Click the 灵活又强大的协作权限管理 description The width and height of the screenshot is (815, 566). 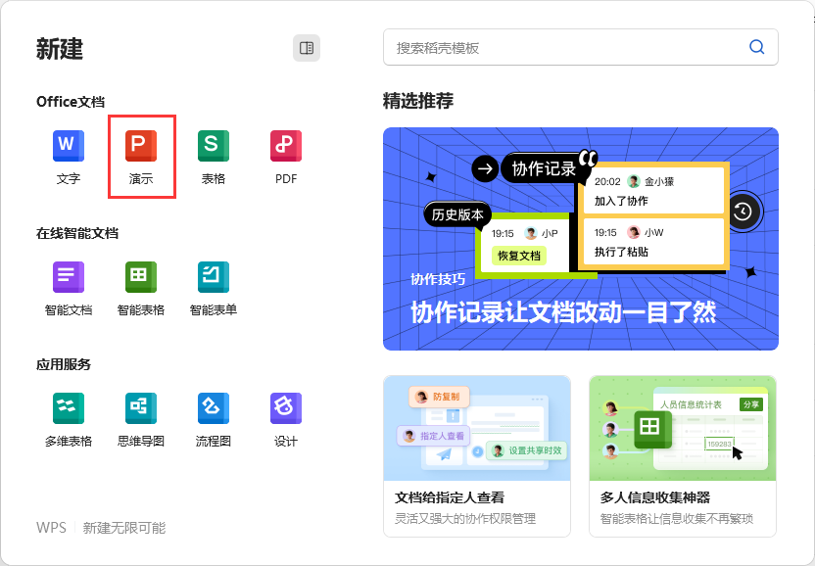[465, 519]
